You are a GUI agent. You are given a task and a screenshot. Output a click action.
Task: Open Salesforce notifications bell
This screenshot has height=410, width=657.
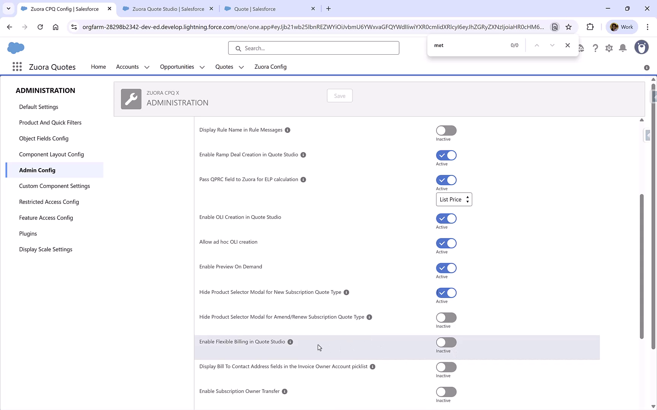point(622,48)
